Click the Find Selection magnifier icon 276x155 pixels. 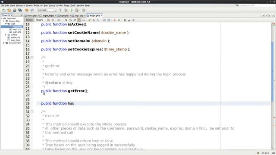66,20
